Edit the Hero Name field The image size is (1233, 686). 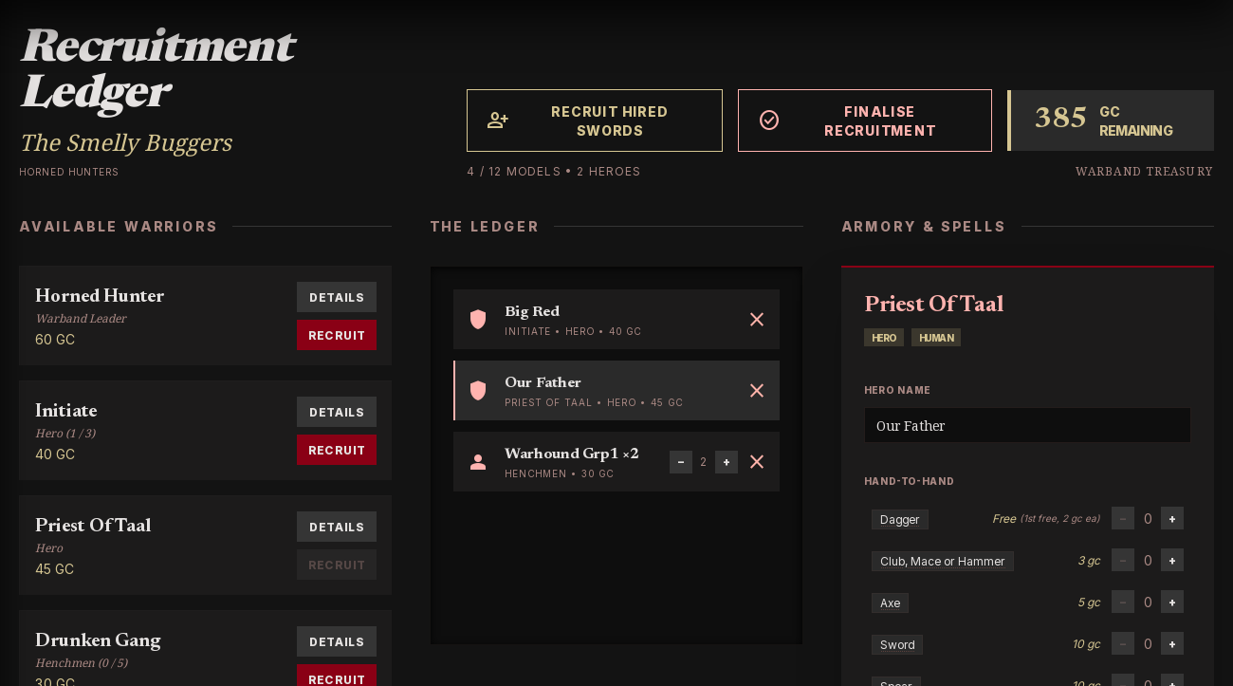click(1027, 425)
